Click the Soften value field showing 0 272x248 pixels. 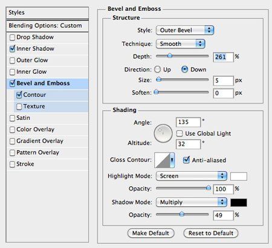tap(224, 93)
